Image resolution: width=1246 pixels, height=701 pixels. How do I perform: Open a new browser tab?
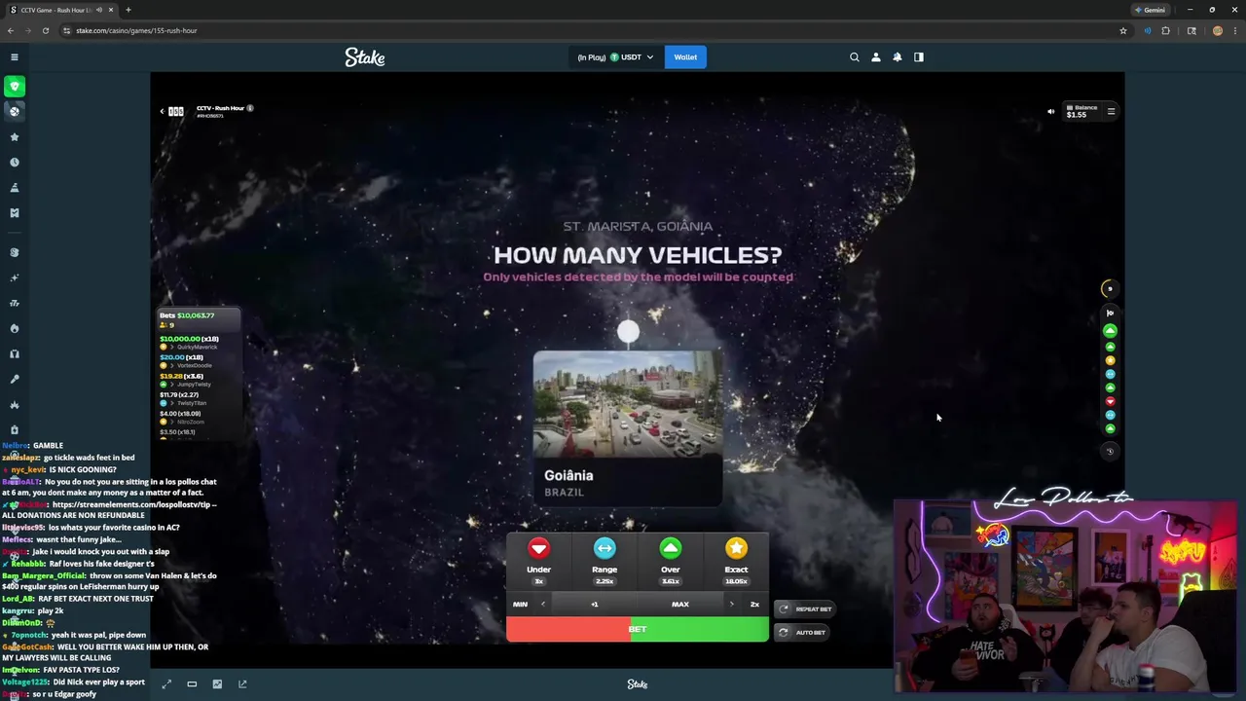point(128,10)
